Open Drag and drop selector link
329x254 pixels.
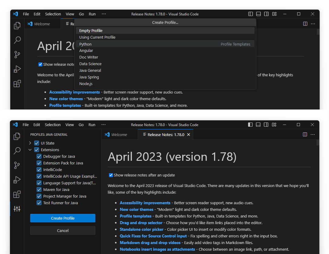[141, 223]
